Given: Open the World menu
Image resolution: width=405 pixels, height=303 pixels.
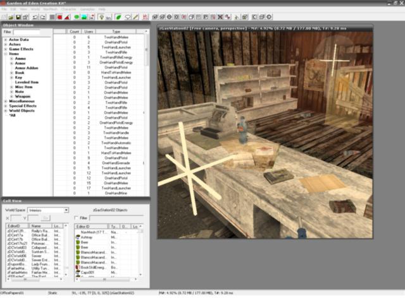Looking at the screenshot, I should pos(35,9).
